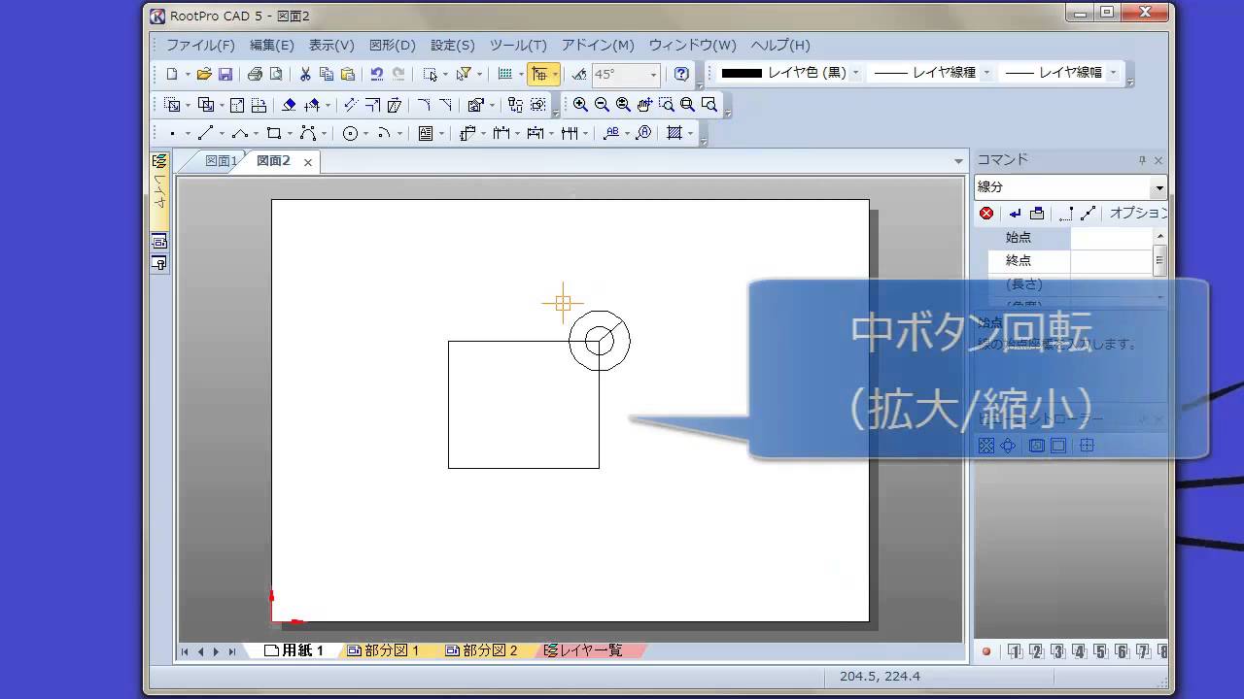Screen dimensions: 1244x699
Task: Open print preview
Action: coord(276,74)
